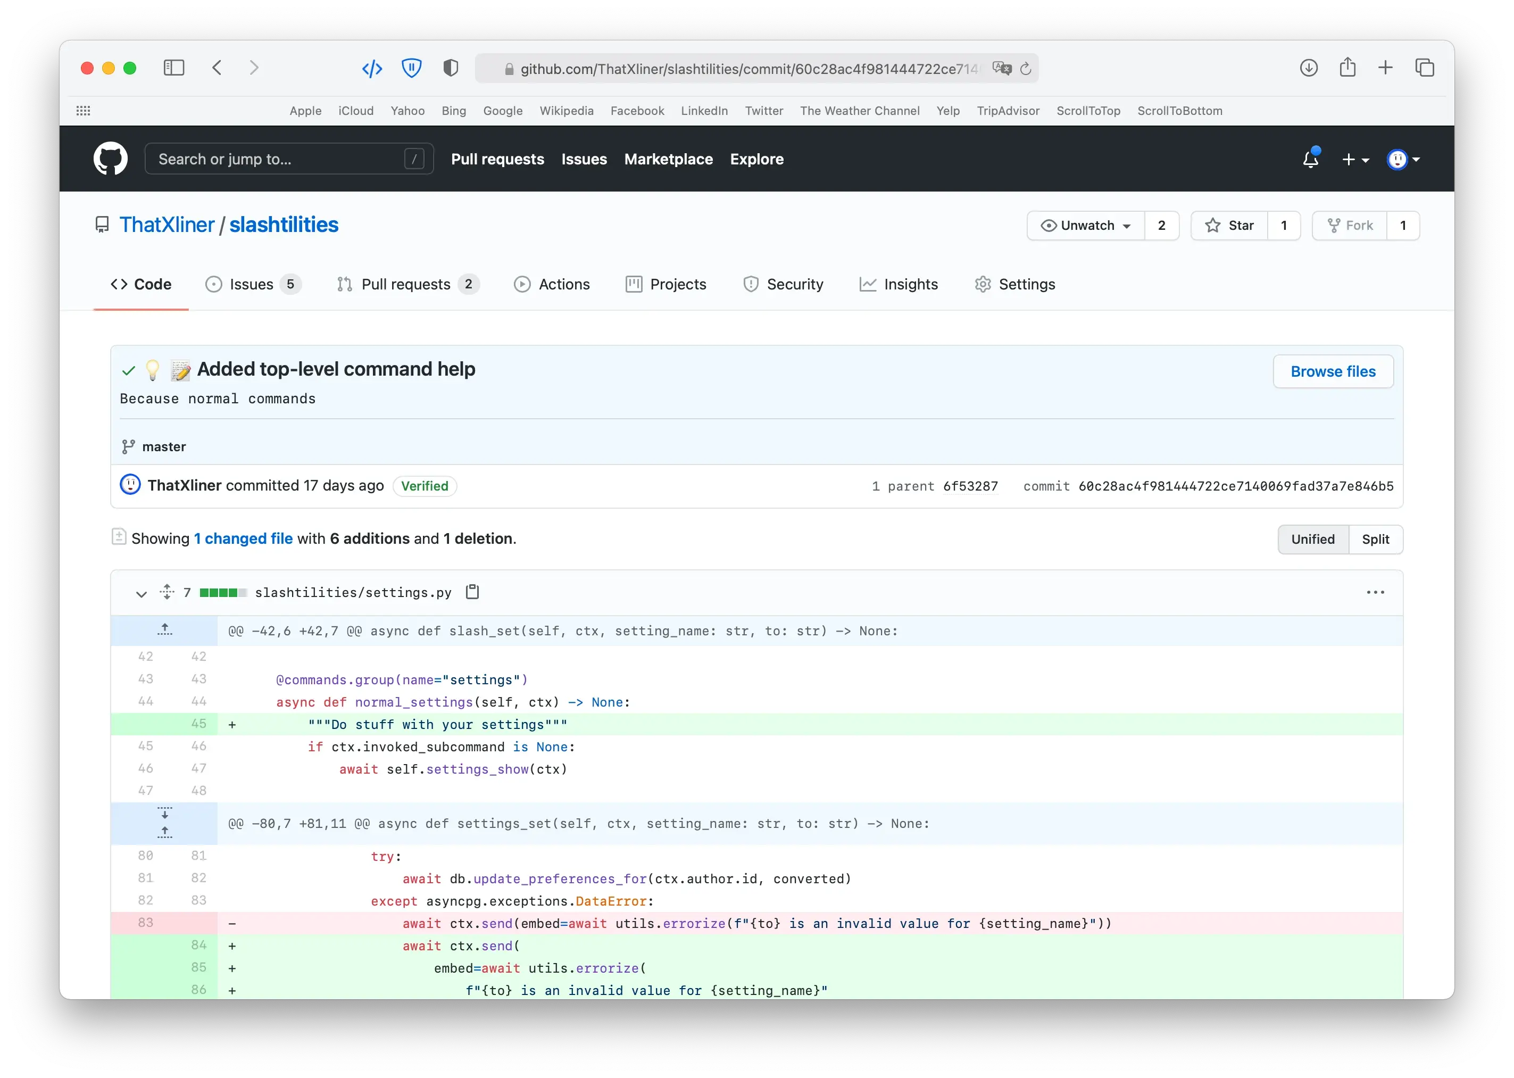Expand all diff lines icon beside settings.py
1514x1078 pixels.
167,592
